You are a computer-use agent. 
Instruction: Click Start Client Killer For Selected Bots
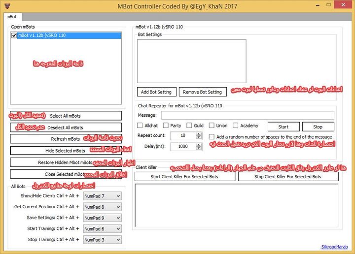pos(185,177)
